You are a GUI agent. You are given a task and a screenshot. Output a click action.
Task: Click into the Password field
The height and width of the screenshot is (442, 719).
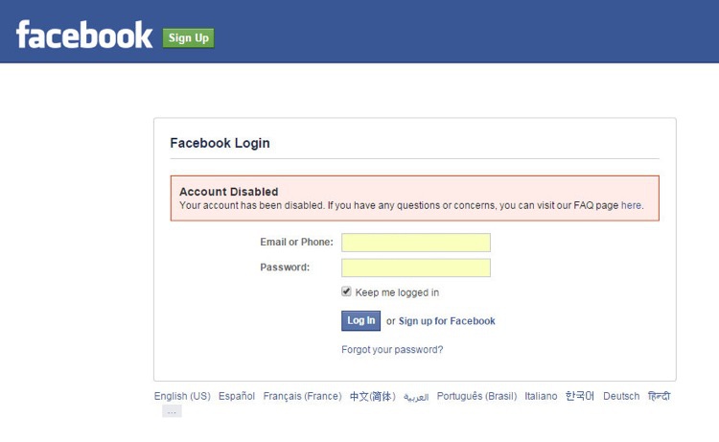tap(415, 268)
